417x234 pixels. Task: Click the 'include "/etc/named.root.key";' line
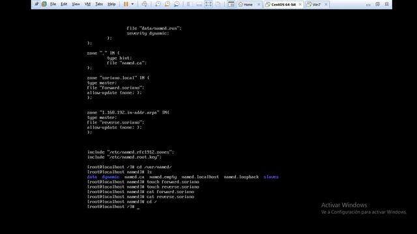(x=124, y=157)
